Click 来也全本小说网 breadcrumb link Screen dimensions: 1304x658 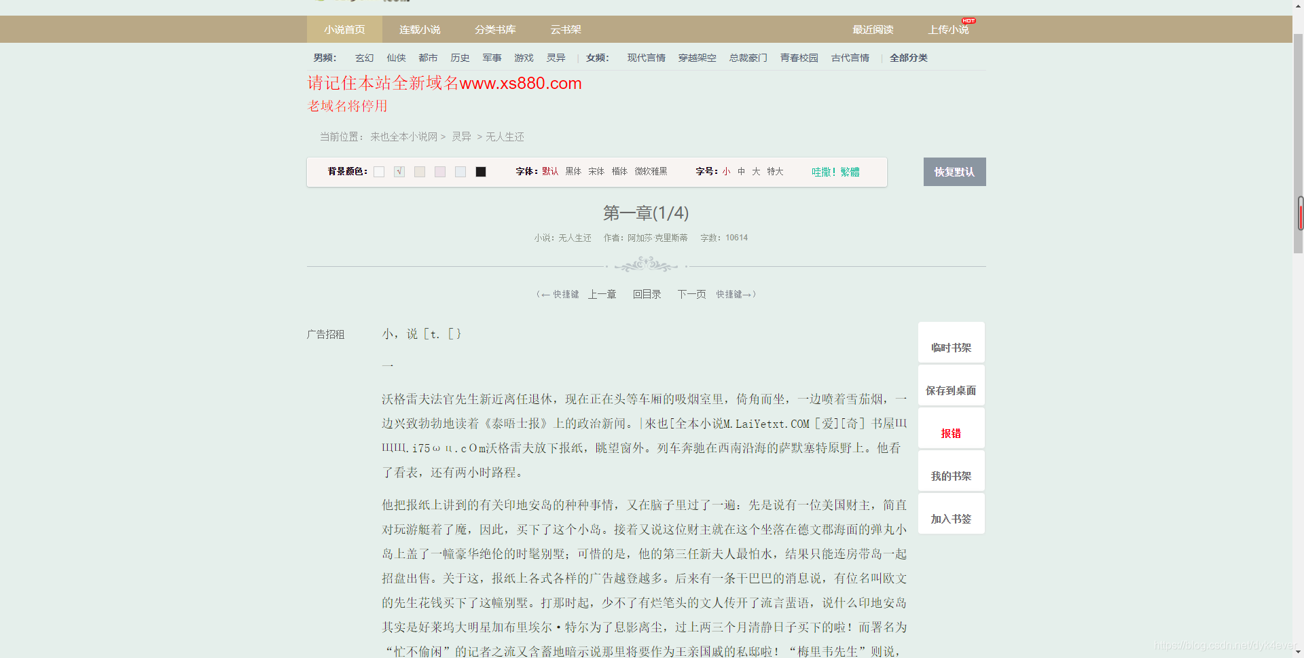pos(403,136)
